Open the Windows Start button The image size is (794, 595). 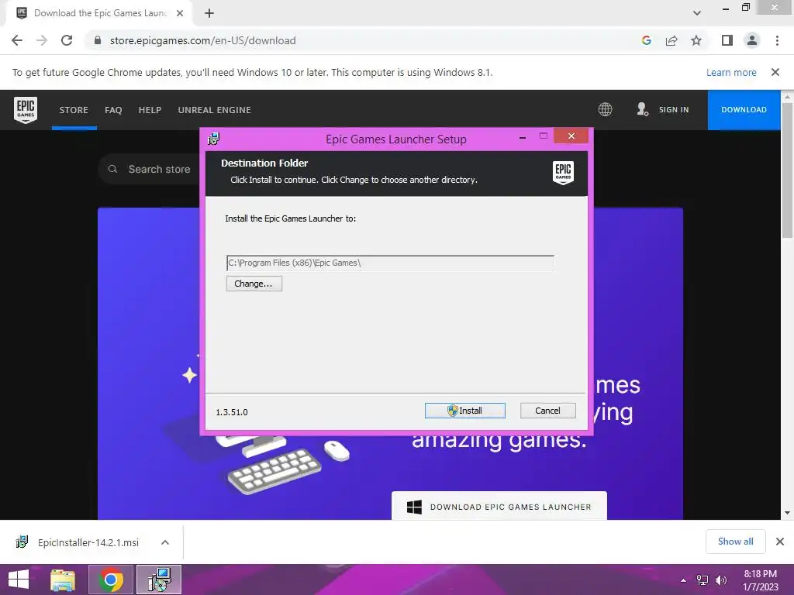click(x=19, y=580)
